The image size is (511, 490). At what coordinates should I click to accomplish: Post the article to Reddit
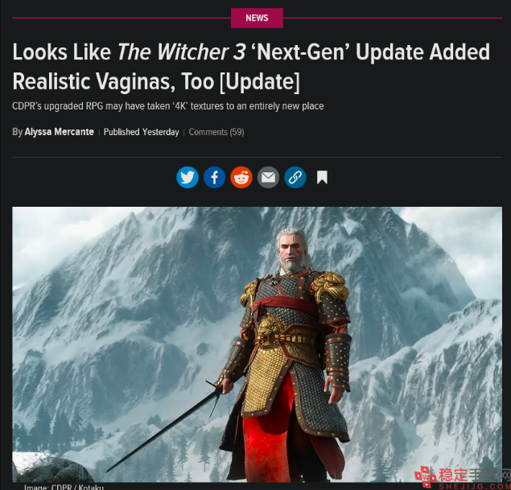(241, 178)
